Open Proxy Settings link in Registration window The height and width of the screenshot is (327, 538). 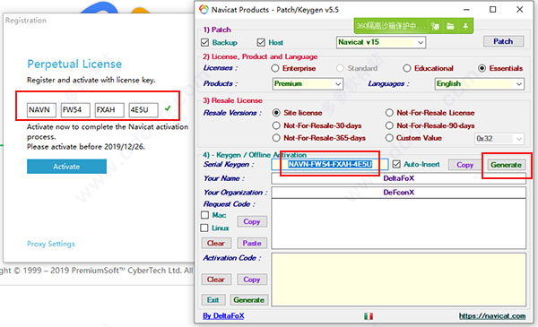51,244
